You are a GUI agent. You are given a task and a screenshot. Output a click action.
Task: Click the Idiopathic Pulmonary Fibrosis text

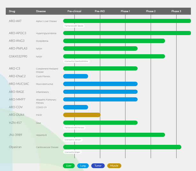tap(46, 101)
